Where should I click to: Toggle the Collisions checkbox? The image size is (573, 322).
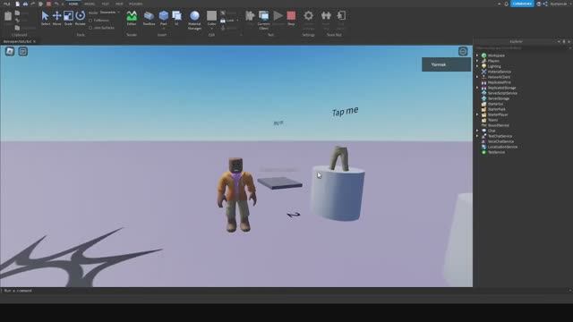click(x=90, y=21)
